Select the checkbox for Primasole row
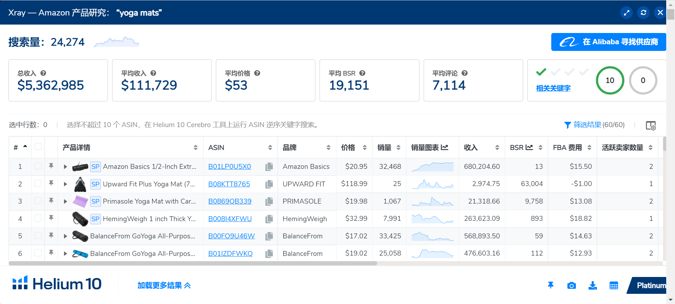675x304 pixels. point(38,201)
